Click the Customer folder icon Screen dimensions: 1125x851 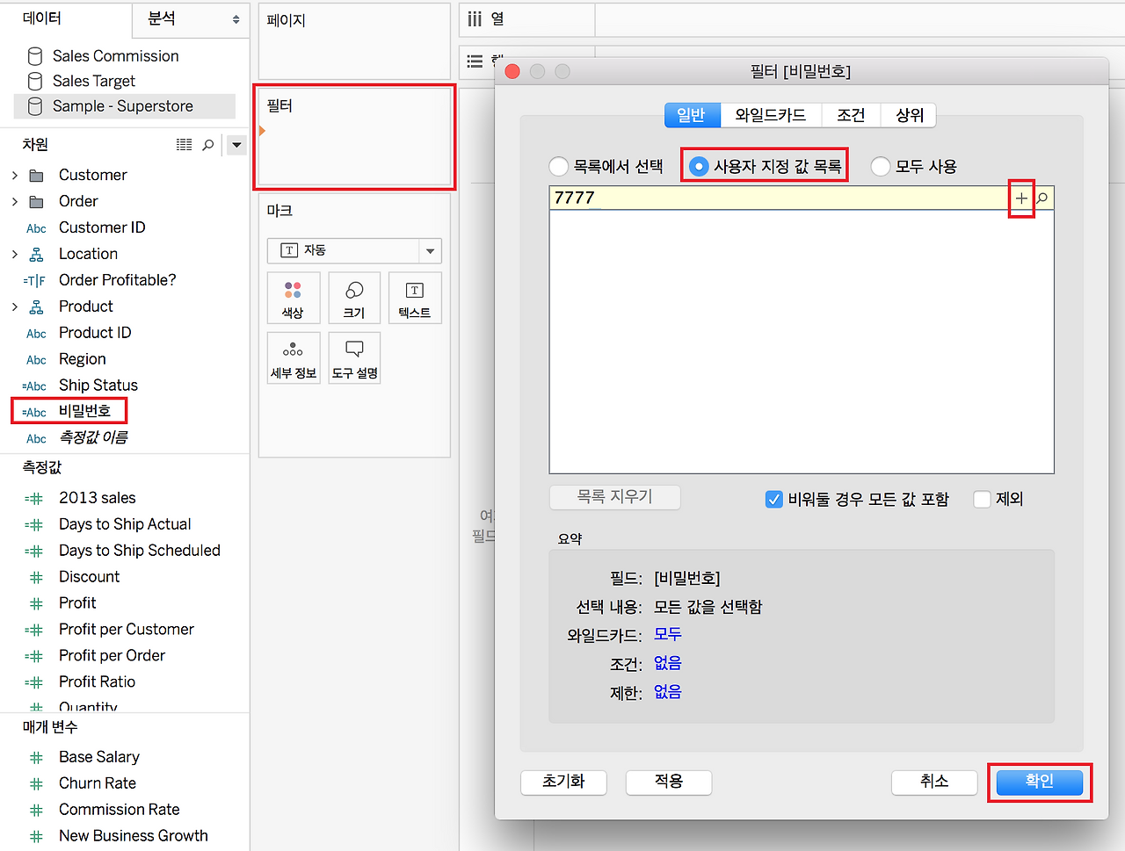click(x=36, y=176)
